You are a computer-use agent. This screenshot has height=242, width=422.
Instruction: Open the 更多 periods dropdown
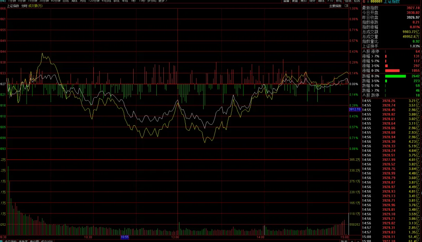162,1
